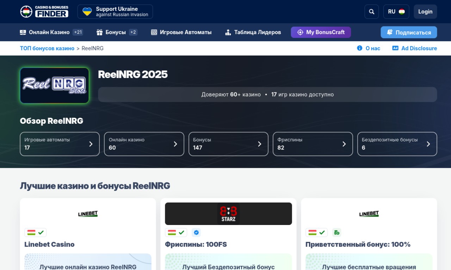Click the Ad Disclosure icon
This screenshot has width=451, height=270.
[x=395, y=48]
